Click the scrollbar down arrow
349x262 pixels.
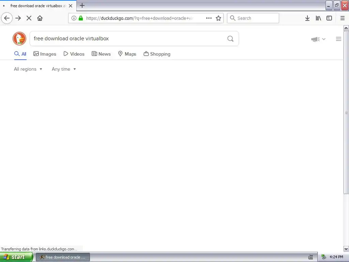tap(346, 249)
